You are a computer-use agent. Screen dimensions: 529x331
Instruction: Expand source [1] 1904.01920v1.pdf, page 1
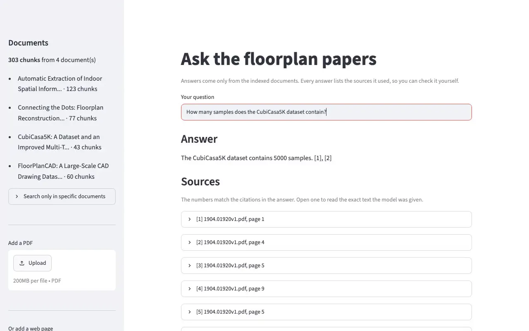pos(326,219)
